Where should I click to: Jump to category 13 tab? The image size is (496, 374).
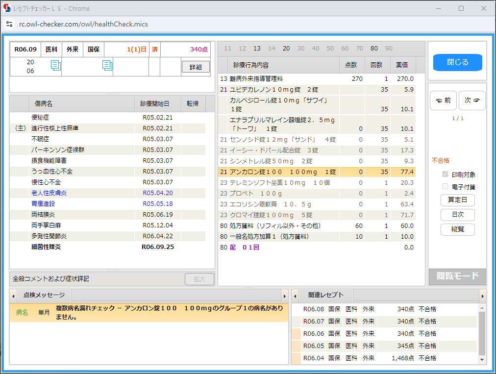pos(257,49)
